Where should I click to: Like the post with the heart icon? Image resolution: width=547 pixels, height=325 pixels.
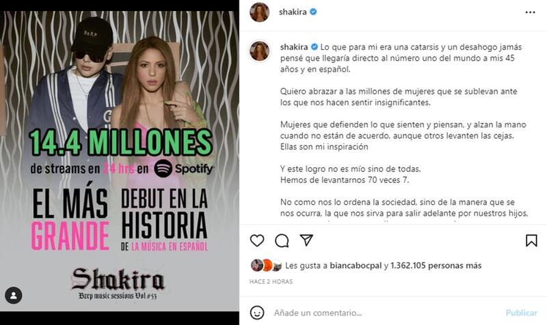[257, 241]
